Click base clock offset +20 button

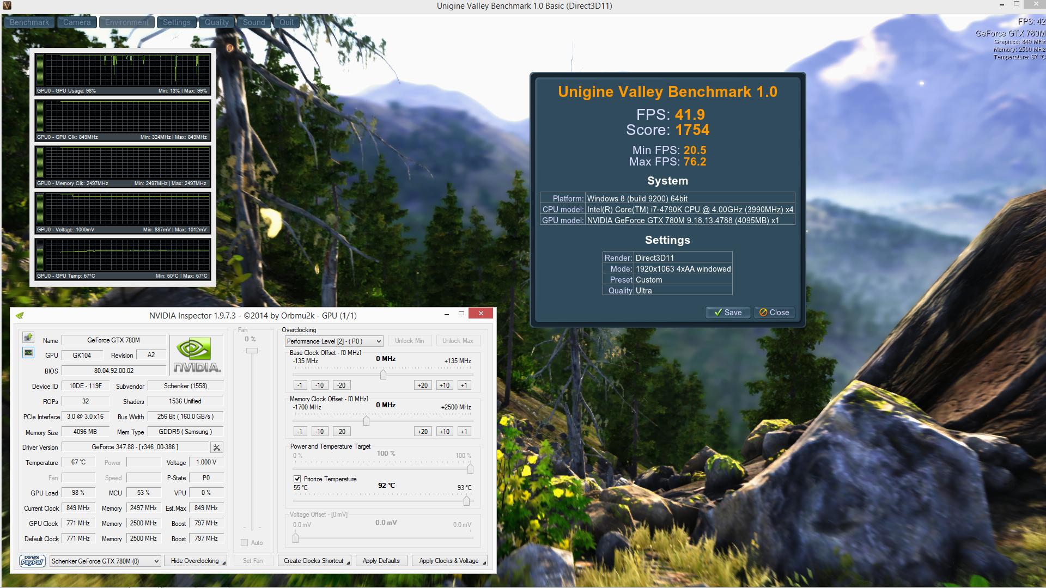pyautogui.click(x=423, y=385)
